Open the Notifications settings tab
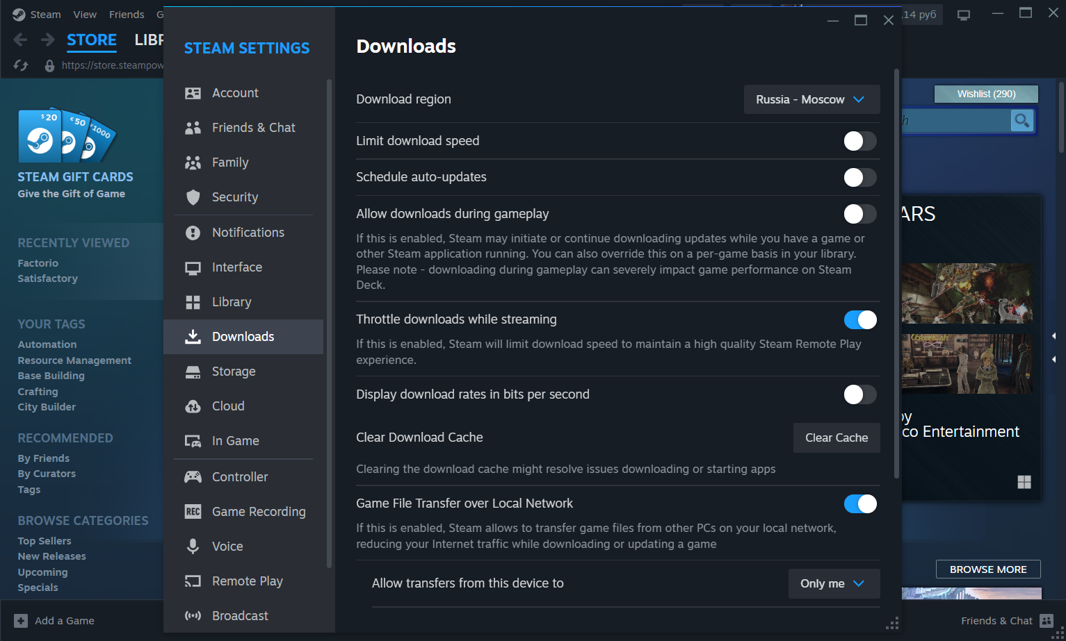1066x641 pixels. tap(248, 233)
